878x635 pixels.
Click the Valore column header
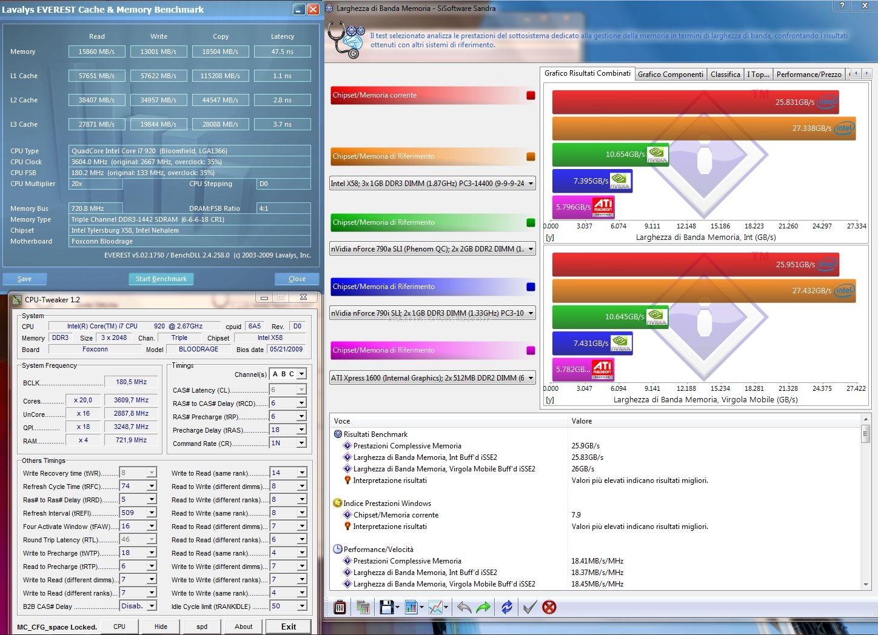[714, 421]
